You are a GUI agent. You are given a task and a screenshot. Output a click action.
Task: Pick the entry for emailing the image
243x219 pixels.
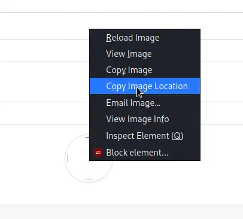[145, 103]
